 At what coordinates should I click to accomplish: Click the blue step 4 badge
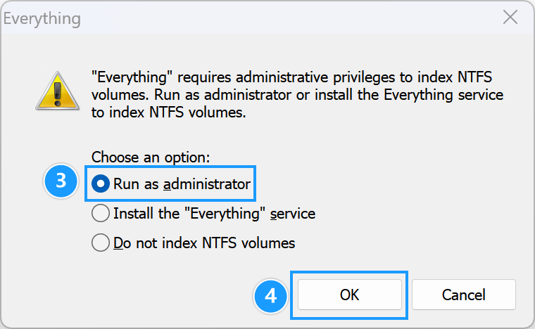(x=270, y=295)
